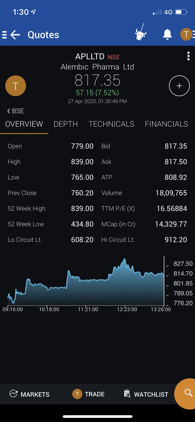Tap the intraday price chart
This screenshot has height=422, width=195.
pos(86,282)
